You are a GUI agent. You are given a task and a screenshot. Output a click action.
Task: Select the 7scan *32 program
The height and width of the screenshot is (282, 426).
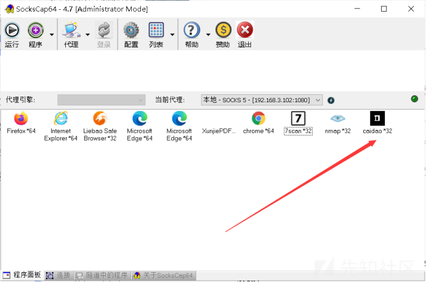pyautogui.click(x=298, y=123)
